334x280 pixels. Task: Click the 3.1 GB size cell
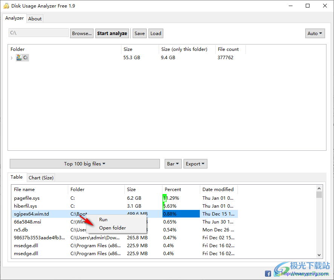click(x=134, y=206)
